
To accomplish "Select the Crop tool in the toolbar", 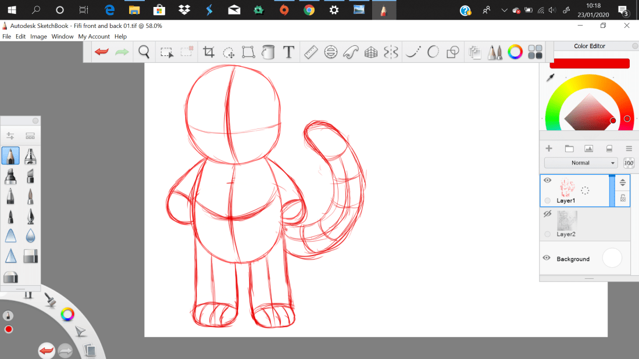I will click(x=209, y=52).
